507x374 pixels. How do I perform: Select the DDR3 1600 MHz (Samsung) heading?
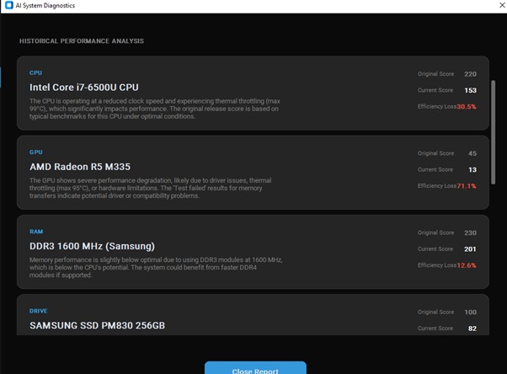(x=92, y=246)
